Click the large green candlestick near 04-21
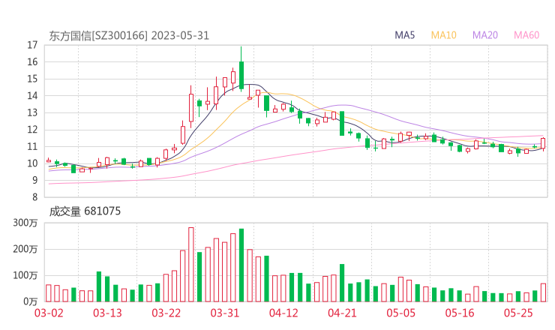 342,123
